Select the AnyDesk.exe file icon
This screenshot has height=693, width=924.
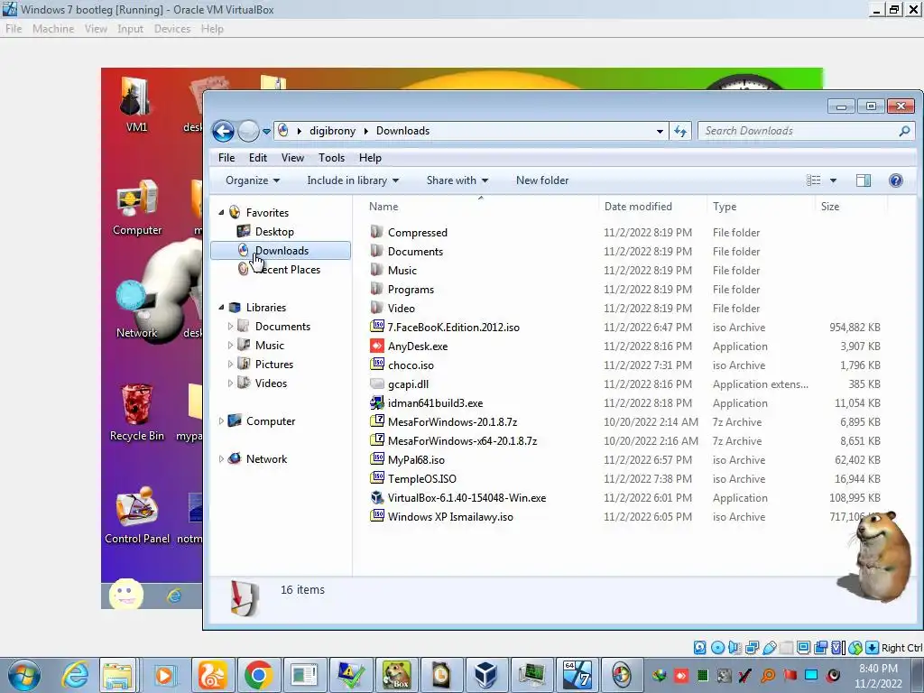click(x=377, y=346)
